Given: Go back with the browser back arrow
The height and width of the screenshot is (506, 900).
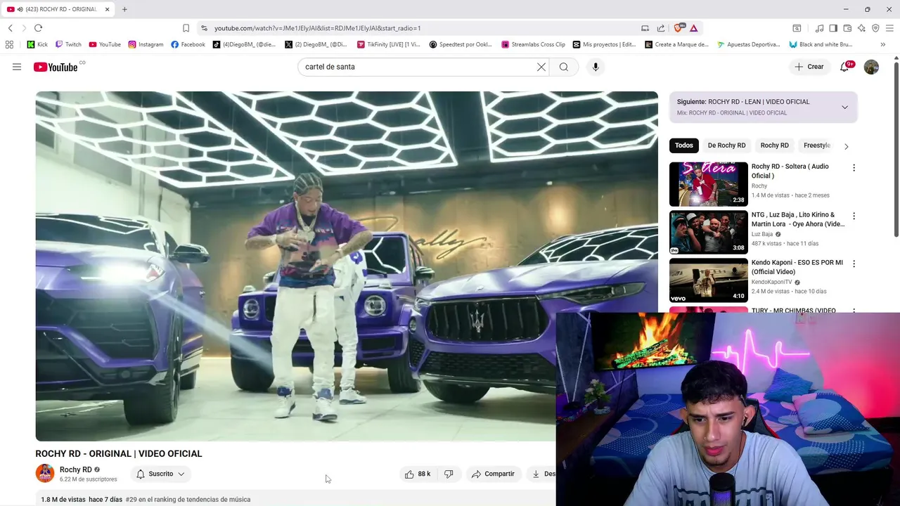Looking at the screenshot, I should [10, 28].
